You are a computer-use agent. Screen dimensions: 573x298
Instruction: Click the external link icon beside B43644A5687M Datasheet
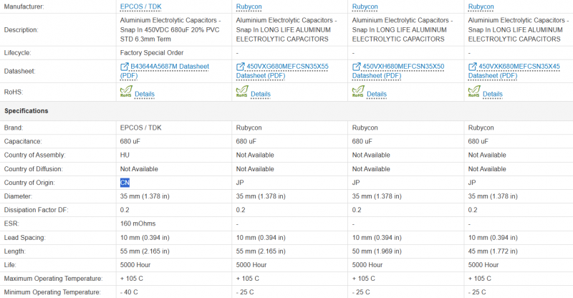(x=125, y=66)
